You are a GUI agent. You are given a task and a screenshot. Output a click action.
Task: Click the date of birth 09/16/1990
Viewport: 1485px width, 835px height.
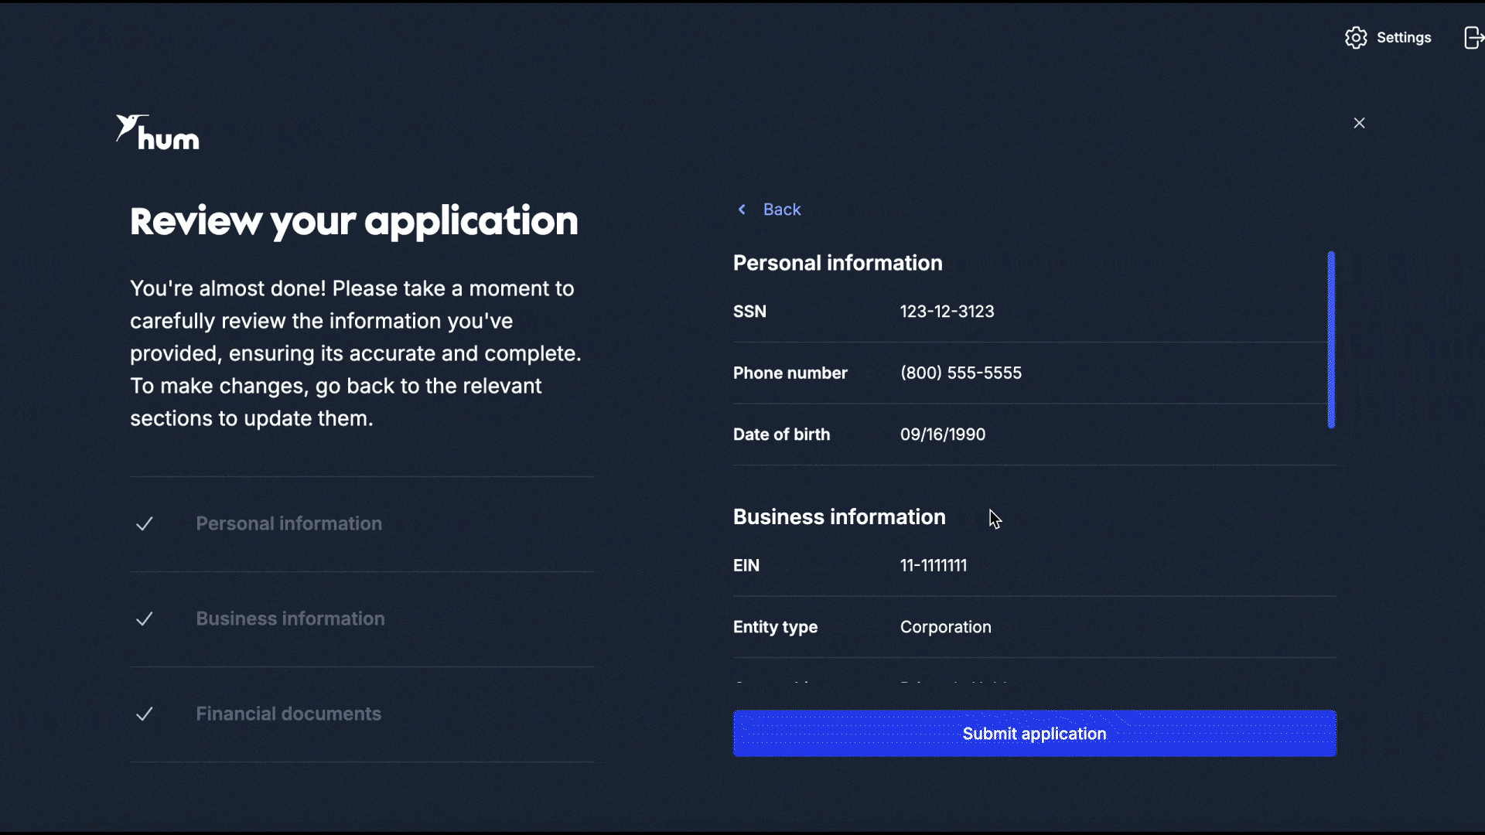(x=942, y=435)
